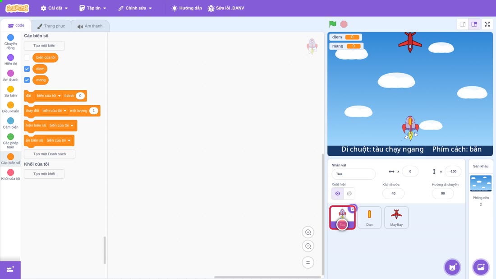The height and width of the screenshot is (279, 496).
Task: Enable the 'biến của tôi' variable checkbox
Action: [27, 58]
